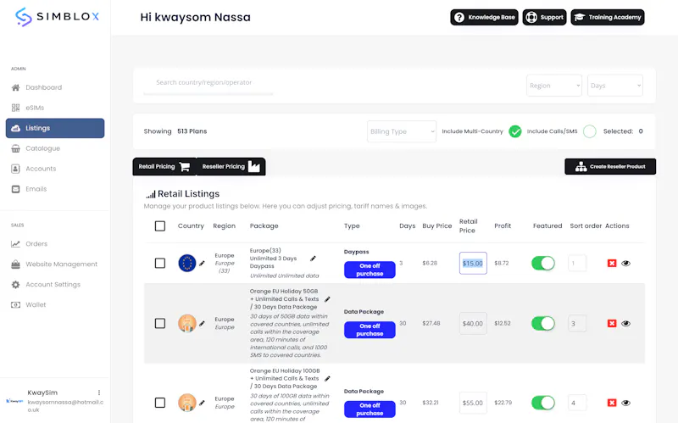This screenshot has height=423, width=678.
Task: Switch to Retail Pricing tab
Action: pyautogui.click(x=164, y=166)
